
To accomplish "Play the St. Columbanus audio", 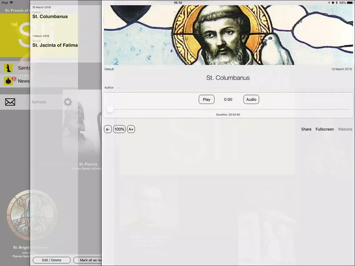I will (207, 100).
